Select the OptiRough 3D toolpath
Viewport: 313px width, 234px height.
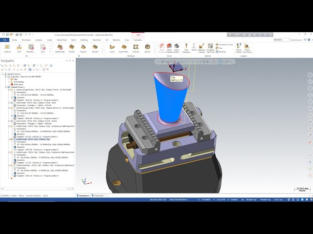(60, 49)
